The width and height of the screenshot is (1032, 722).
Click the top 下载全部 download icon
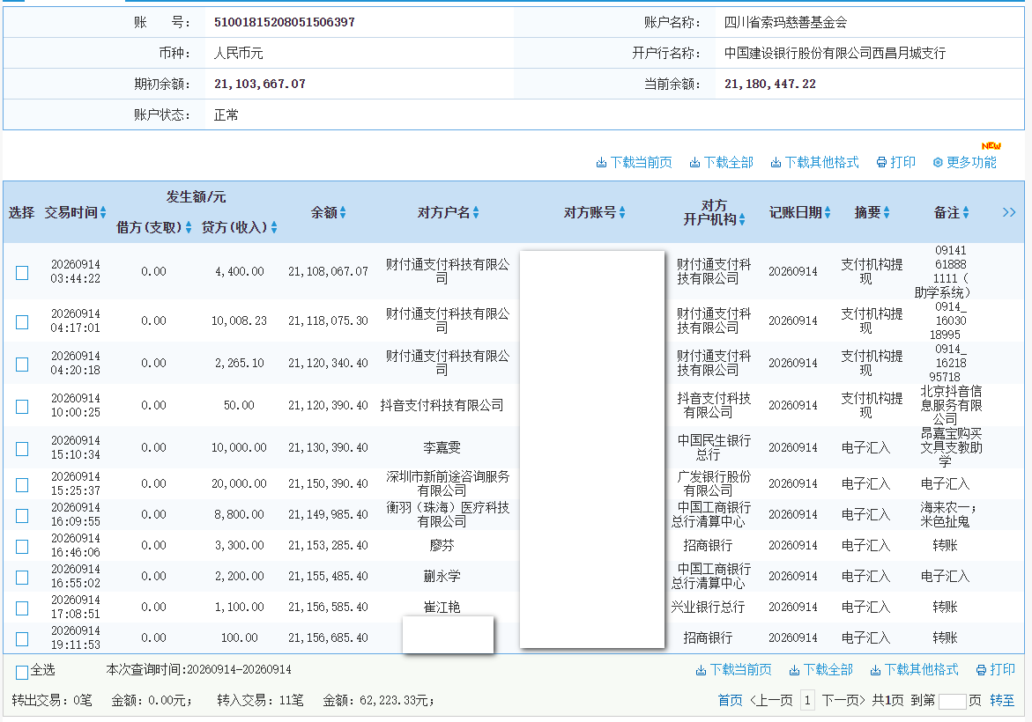click(694, 162)
